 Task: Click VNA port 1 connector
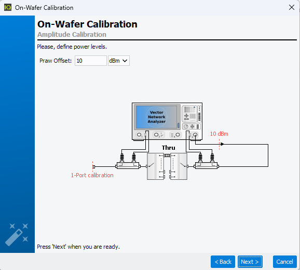tap(139, 135)
